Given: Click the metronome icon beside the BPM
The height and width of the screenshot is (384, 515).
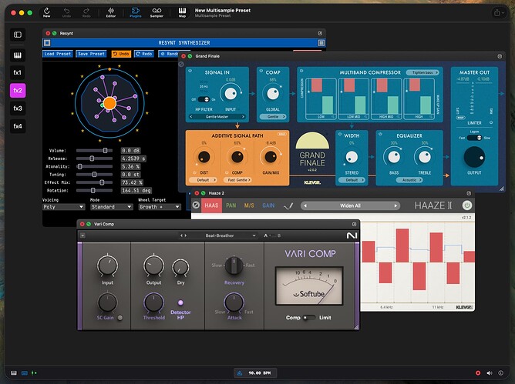Looking at the screenshot, I should click(240, 373).
